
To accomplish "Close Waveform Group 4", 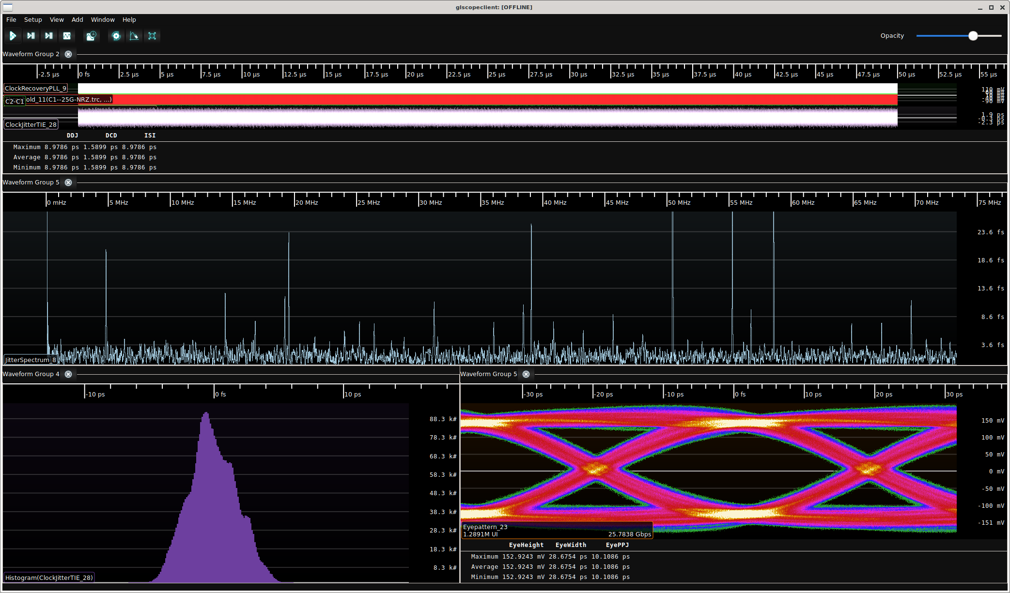I will tap(68, 374).
